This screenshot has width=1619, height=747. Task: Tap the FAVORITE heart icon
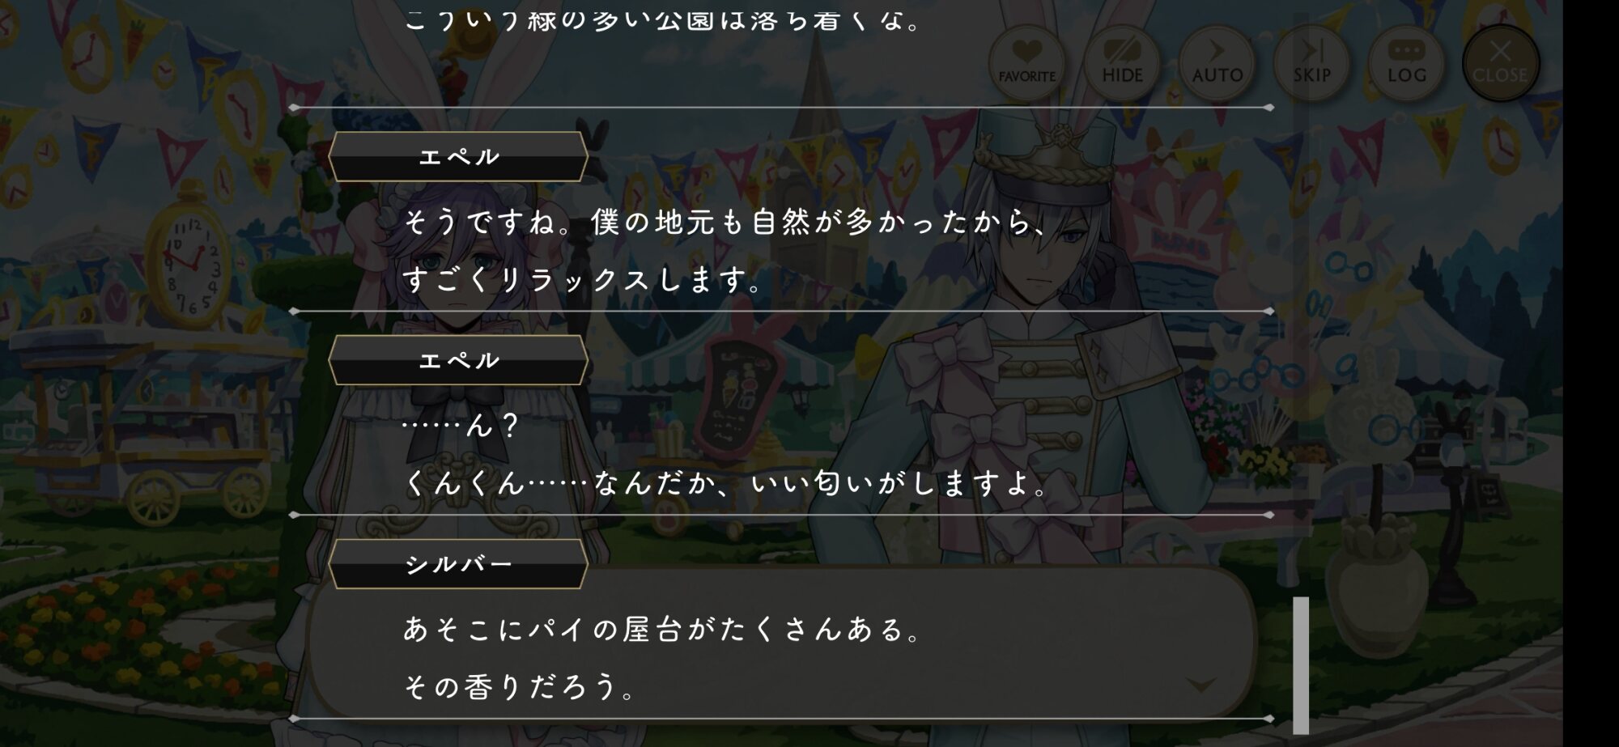coord(1026,62)
